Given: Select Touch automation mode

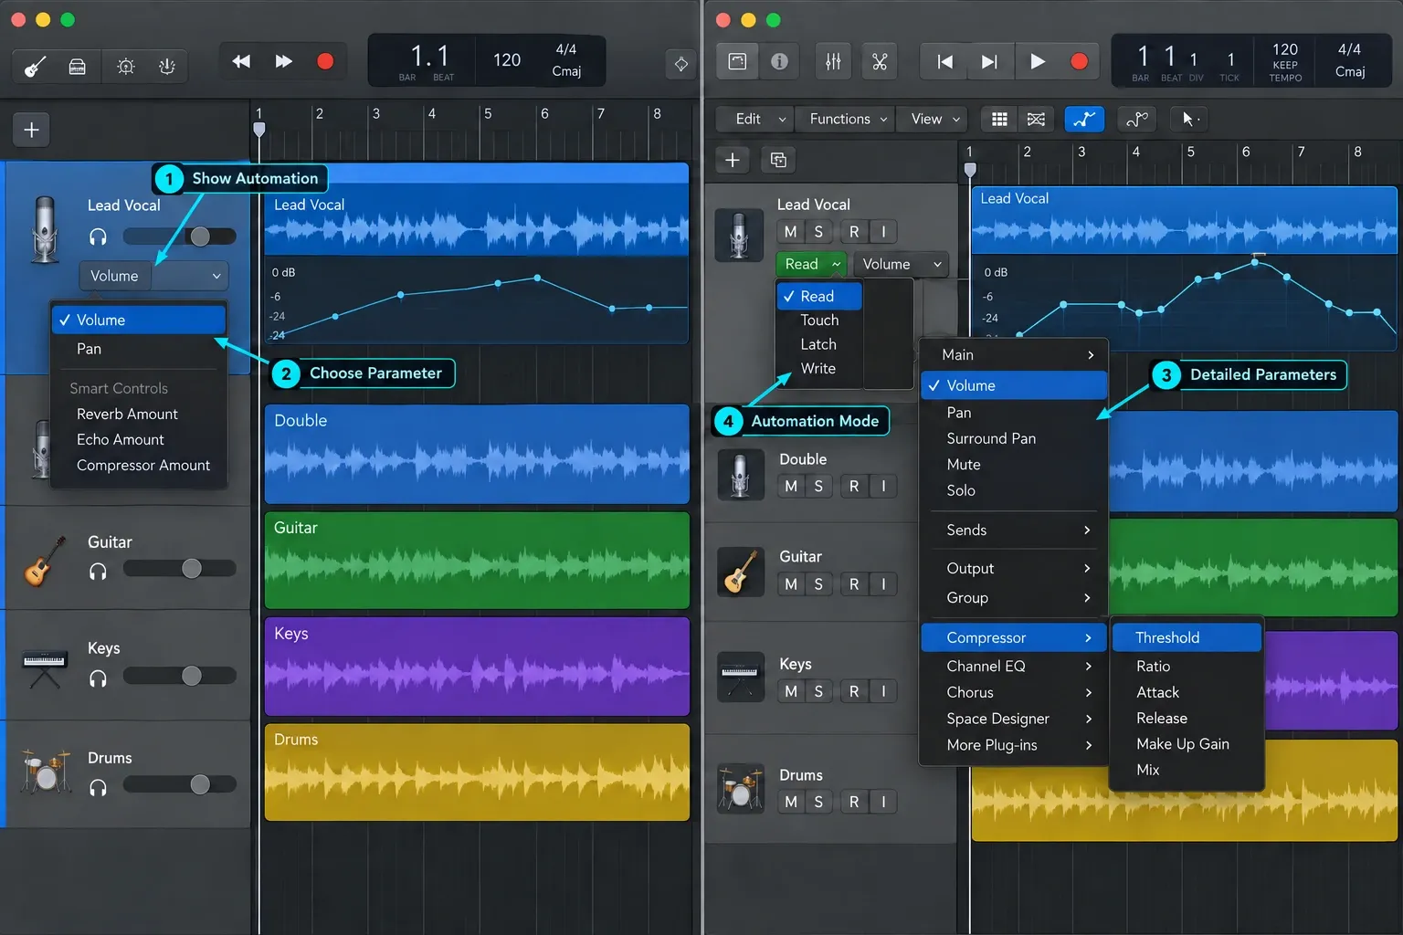Looking at the screenshot, I should (x=819, y=320).
